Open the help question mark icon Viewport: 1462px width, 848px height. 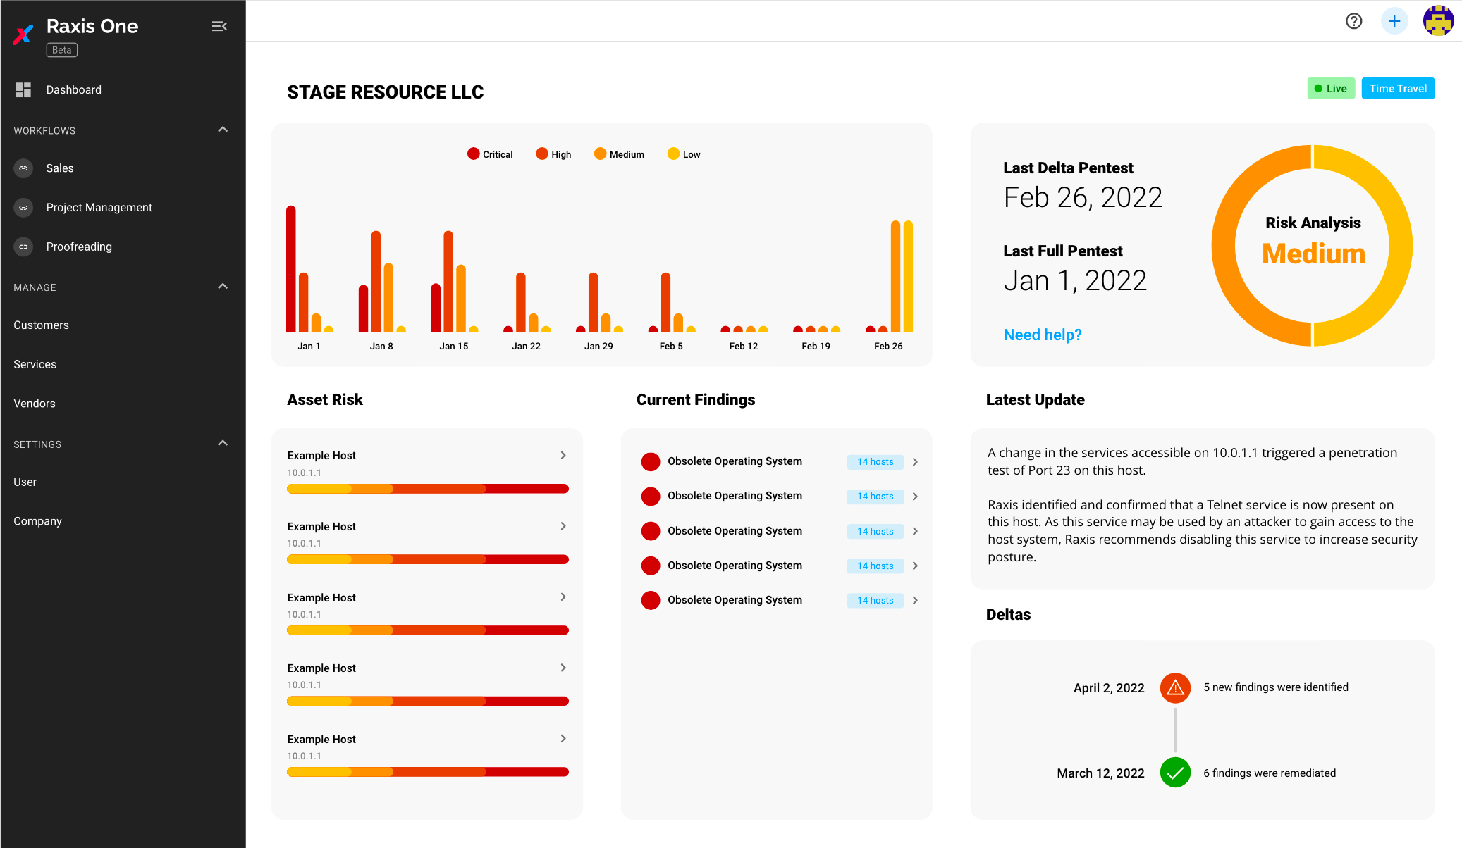pos(1353,21)
